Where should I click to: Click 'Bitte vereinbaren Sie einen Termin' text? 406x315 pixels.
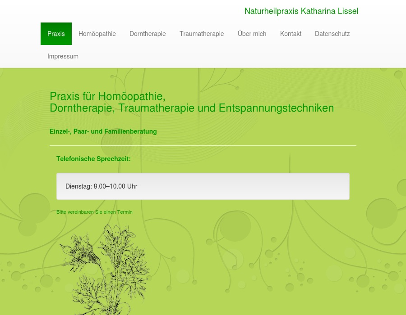click(x=94, y=212)
